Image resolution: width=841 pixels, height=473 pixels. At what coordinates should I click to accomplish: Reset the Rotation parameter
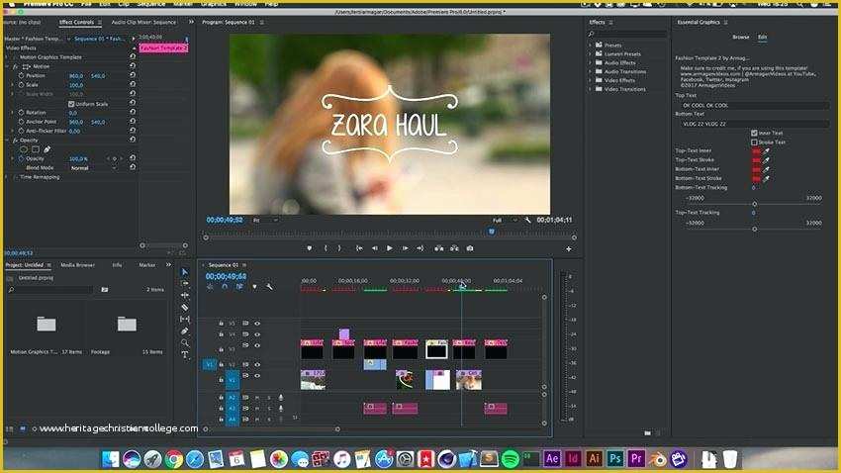[132, 113]
